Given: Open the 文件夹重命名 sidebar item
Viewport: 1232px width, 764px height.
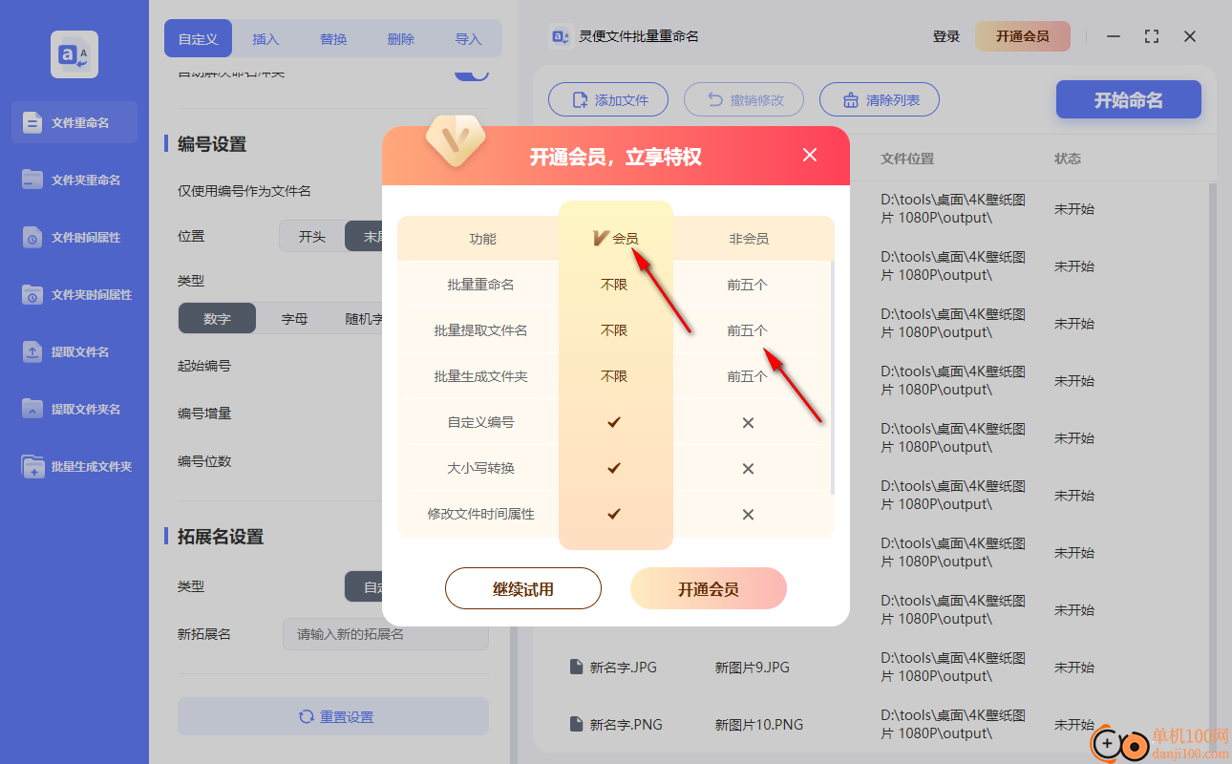Looking at the screenshot, I should [74, 180].
